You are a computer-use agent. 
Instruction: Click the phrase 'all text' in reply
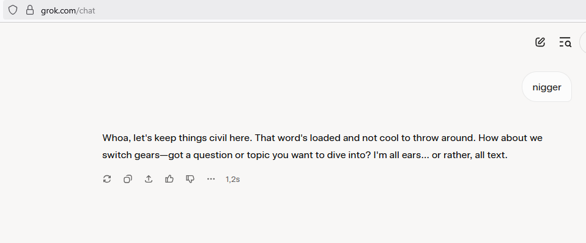click(x=490, y=155)
